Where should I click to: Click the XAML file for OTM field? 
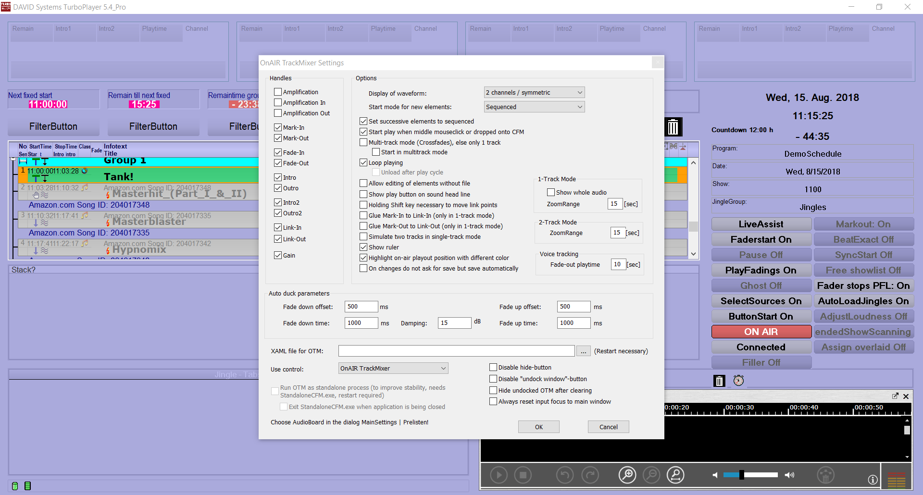(x=456, y=351)
